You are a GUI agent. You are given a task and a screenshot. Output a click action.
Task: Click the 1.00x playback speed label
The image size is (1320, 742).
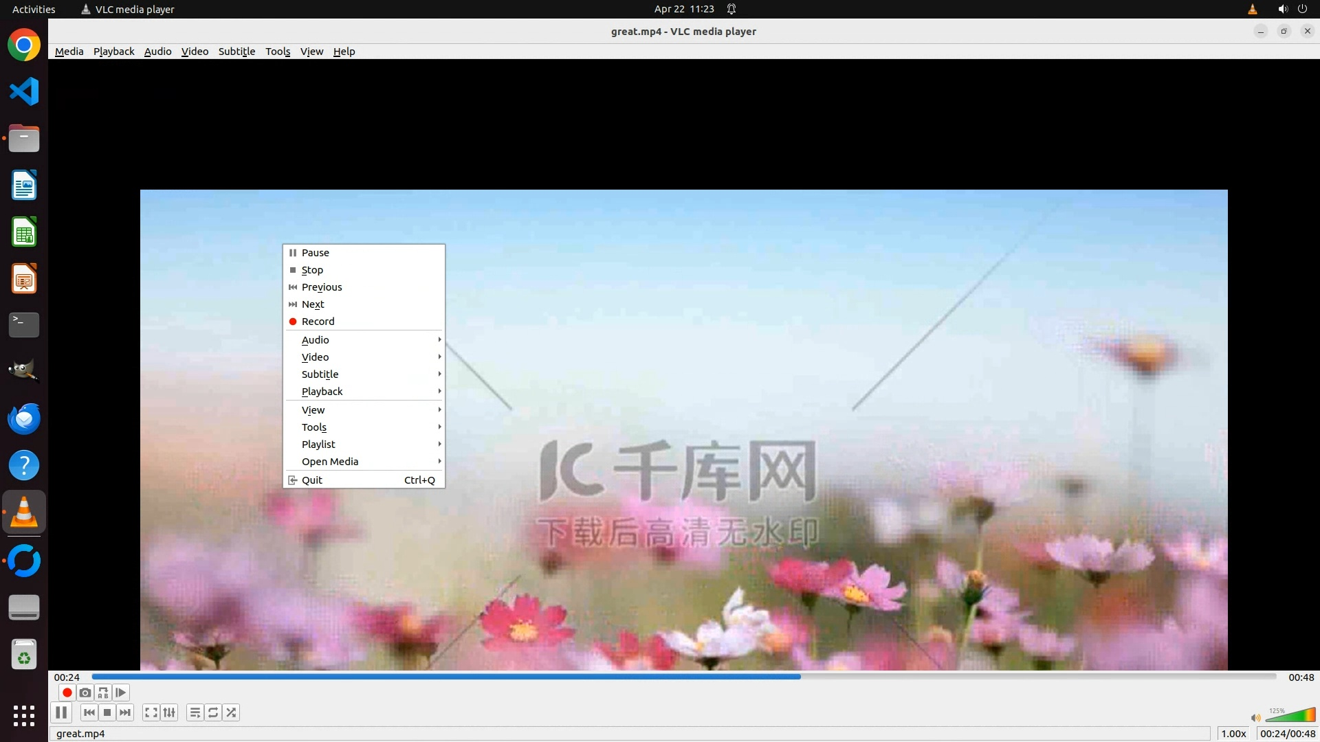click(x=1233, y=734)
